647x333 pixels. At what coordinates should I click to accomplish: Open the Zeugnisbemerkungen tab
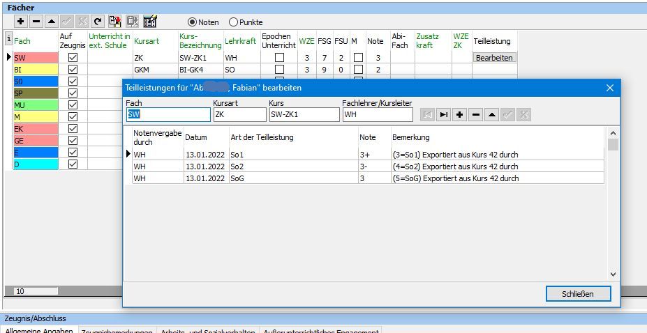(117, 332)
